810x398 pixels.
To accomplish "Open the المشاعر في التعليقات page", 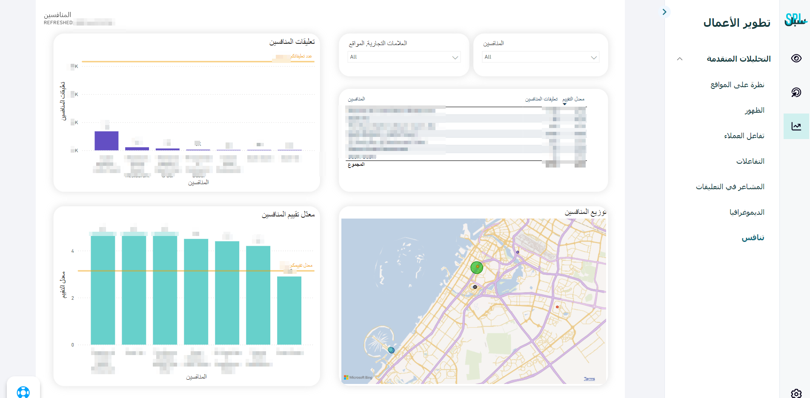I will pyautogui.click(x=730, y=187).
